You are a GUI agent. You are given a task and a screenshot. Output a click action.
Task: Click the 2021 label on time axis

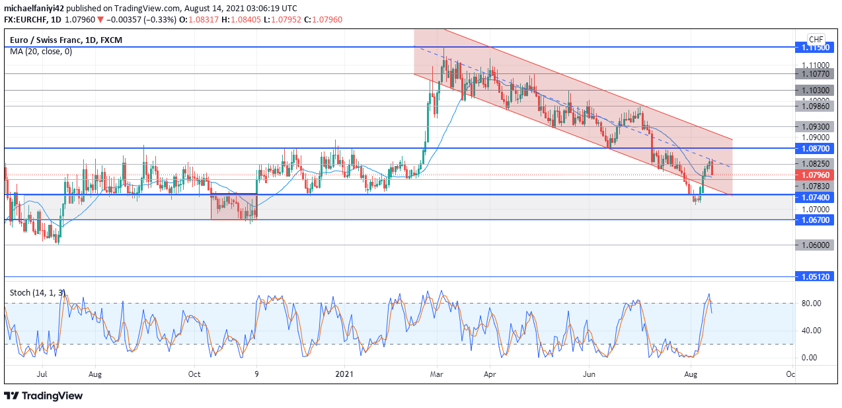[x=344, y=374]
